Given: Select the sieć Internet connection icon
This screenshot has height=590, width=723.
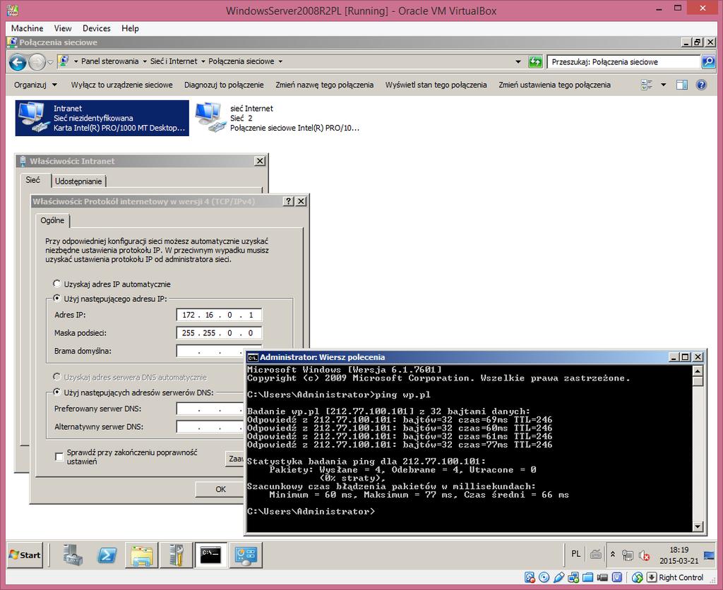Looking at the screenshot, I should click(210, 118).
